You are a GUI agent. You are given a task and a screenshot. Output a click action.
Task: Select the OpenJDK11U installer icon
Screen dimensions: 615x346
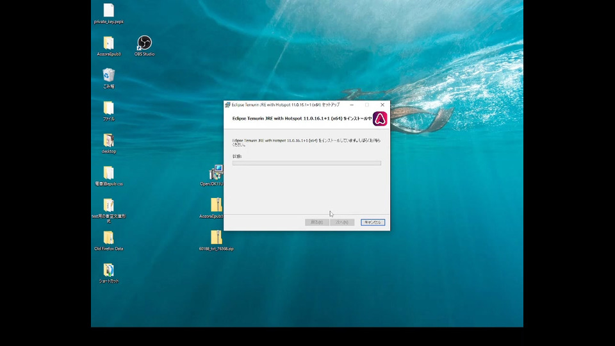216,172
